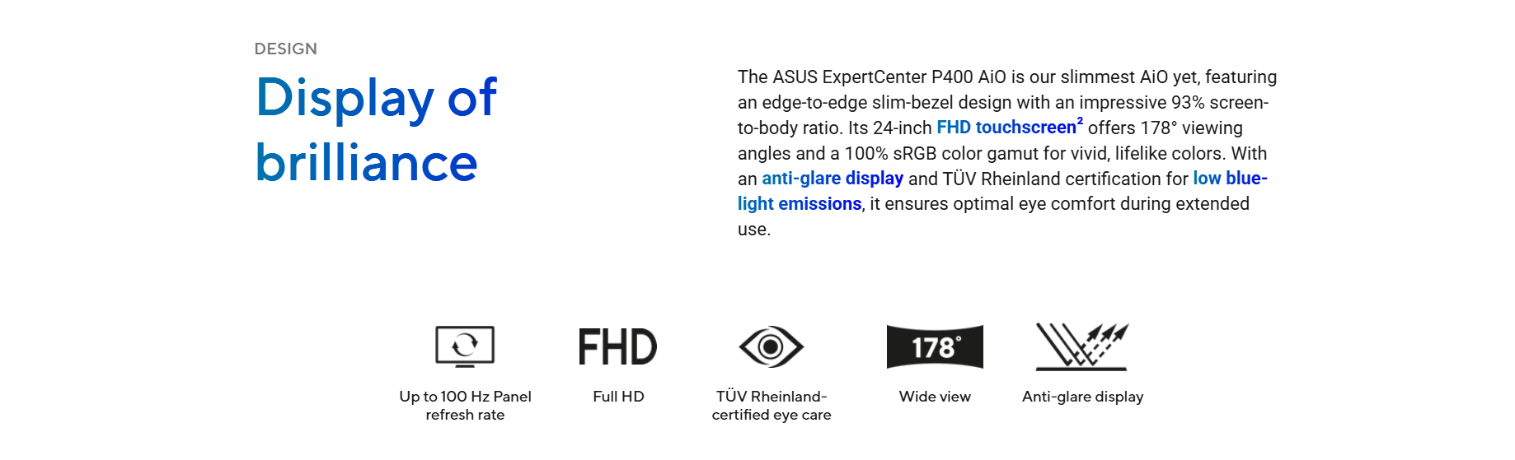
Task: Click the ASUS ExpertCenter P400 AiO paragraph
Action: 1007,153
